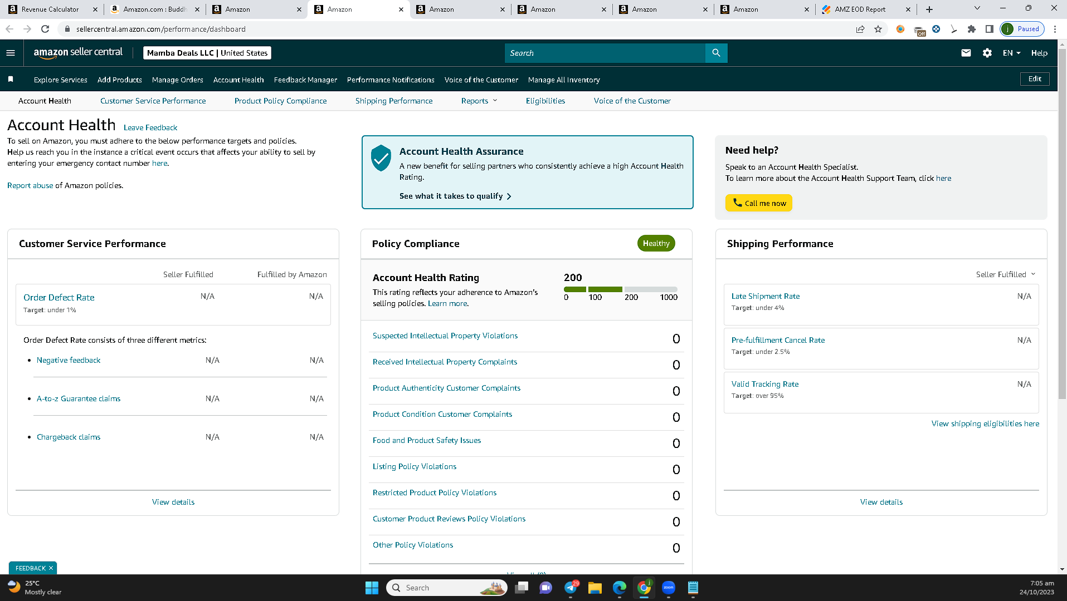This screenshot has height=601, width=1067.
Task: Open the Seller Fulfilled shipping dropdown
Action: 1006,274
